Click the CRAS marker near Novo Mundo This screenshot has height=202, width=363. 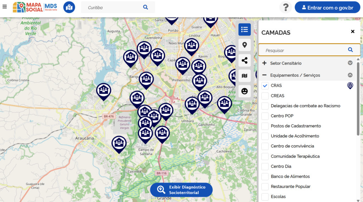pos(191,47)
